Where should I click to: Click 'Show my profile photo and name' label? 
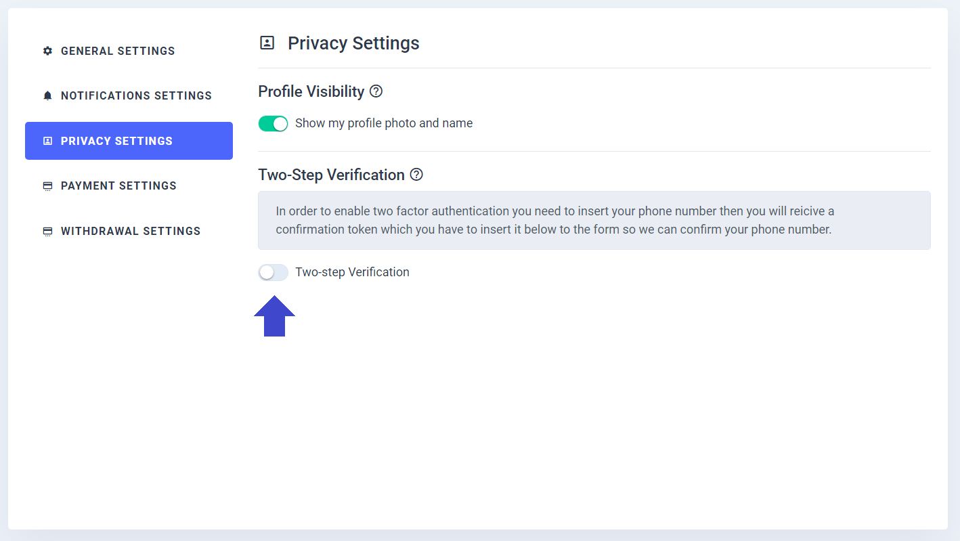coord(384,123)
